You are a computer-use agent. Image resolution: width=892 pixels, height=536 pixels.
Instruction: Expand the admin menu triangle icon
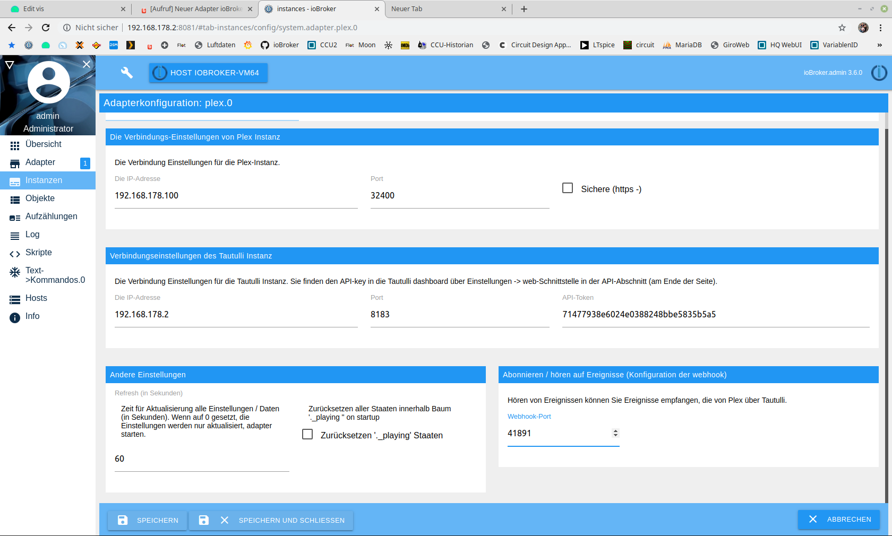coord(9,65)
